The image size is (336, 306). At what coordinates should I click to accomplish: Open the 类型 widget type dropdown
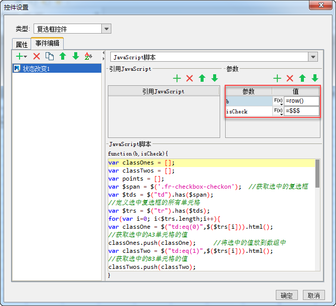pos(106,29)
